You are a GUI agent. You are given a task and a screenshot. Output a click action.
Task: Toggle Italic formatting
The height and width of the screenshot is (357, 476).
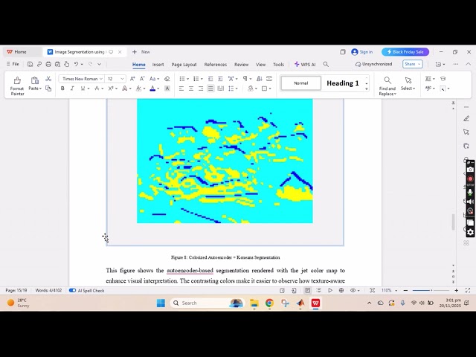tap(72, 89)
